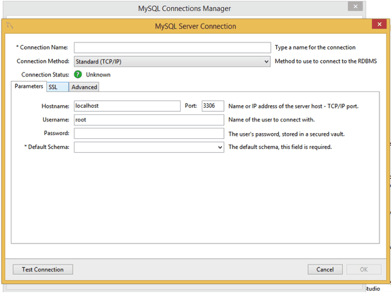The height and width of the screenshot is (293, 391).
Task: Click the dolphin icon in dialog title bar
Action: point(10,25)
